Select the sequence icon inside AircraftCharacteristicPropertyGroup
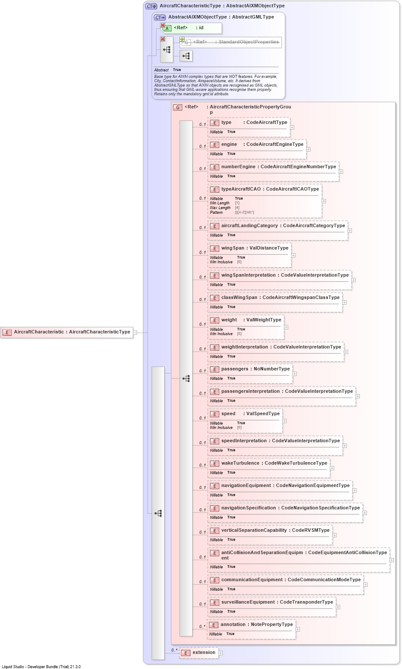 [186, 379]
